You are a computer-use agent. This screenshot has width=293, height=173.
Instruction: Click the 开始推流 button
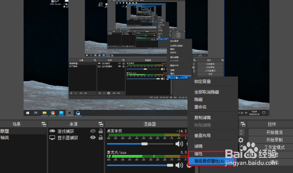(x=271, y=133)
